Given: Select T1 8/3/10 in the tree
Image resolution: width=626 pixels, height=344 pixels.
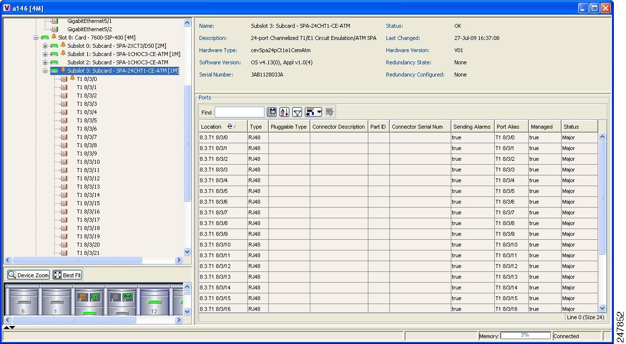Looking at the screenshot, I should [x=88, y=162].
